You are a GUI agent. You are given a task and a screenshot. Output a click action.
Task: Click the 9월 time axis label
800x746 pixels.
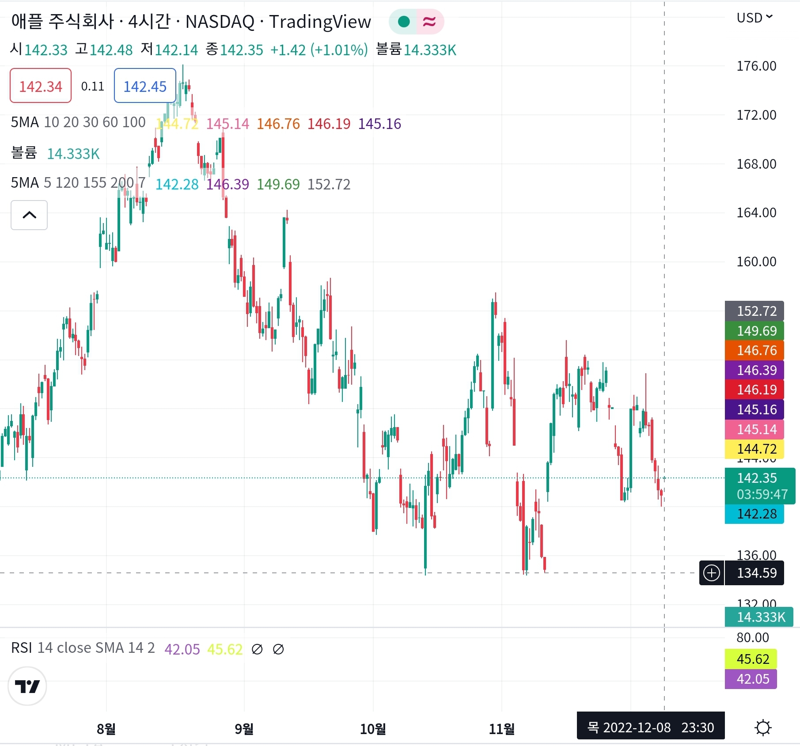pos(244,729)
